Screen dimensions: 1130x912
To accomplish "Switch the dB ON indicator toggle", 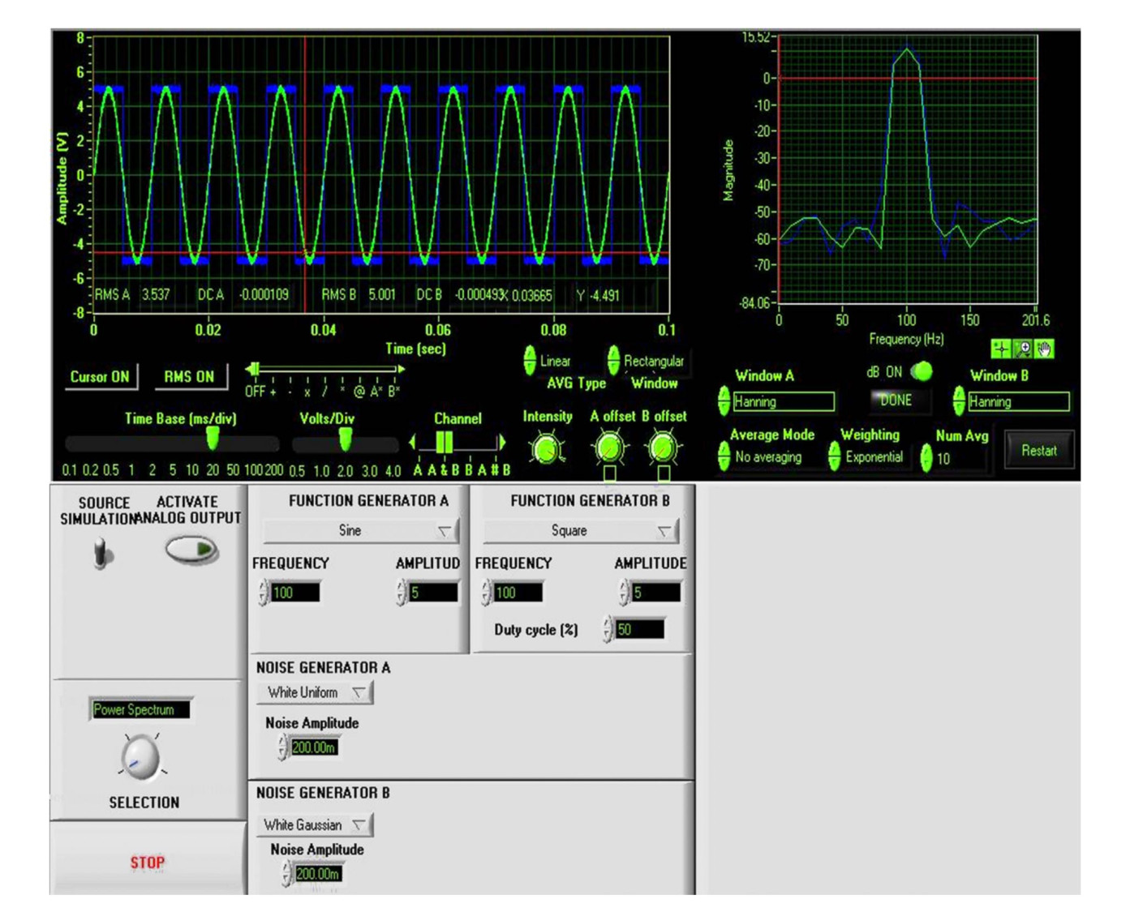I will click(921, 371).
